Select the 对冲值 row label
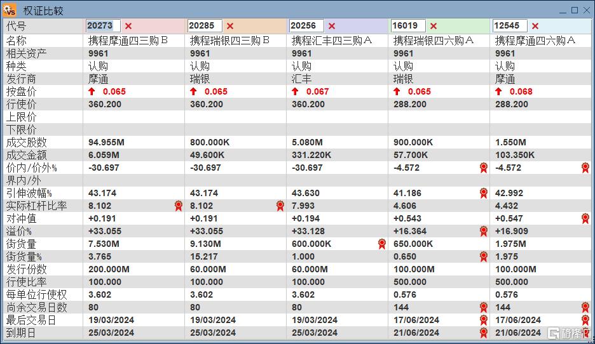Image resolution: width=595 pixels, height=344 pixels. [x=21, y=218]
